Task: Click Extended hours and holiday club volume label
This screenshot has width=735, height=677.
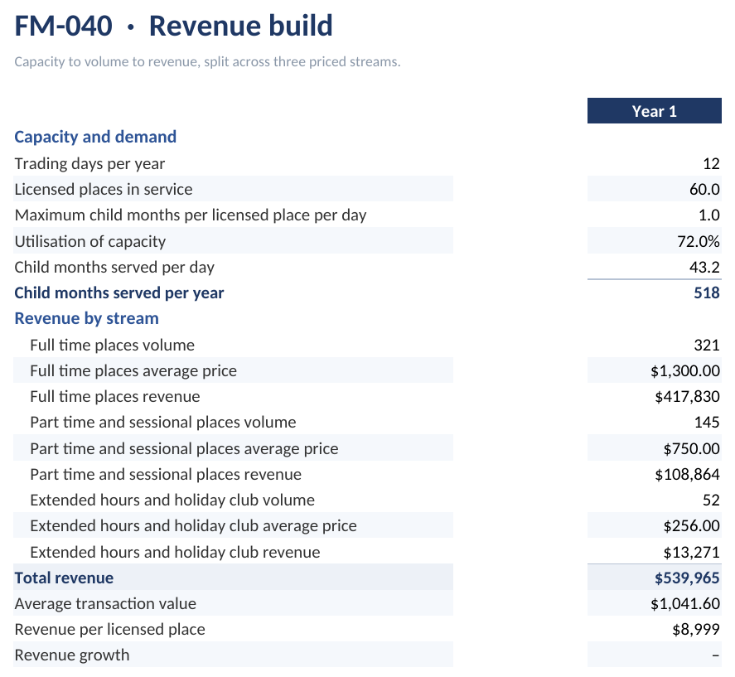Action: tap(172, 500)
